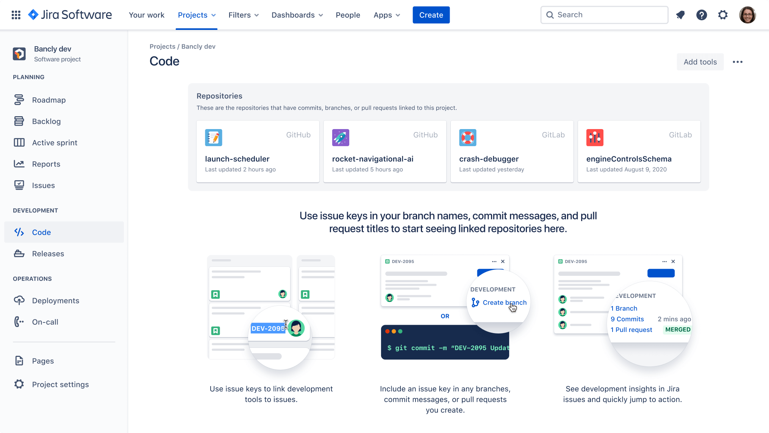Screen dimensions: 769x433
Task: Select the Deployments cloud icon
Action: click(x=19, y=301)
